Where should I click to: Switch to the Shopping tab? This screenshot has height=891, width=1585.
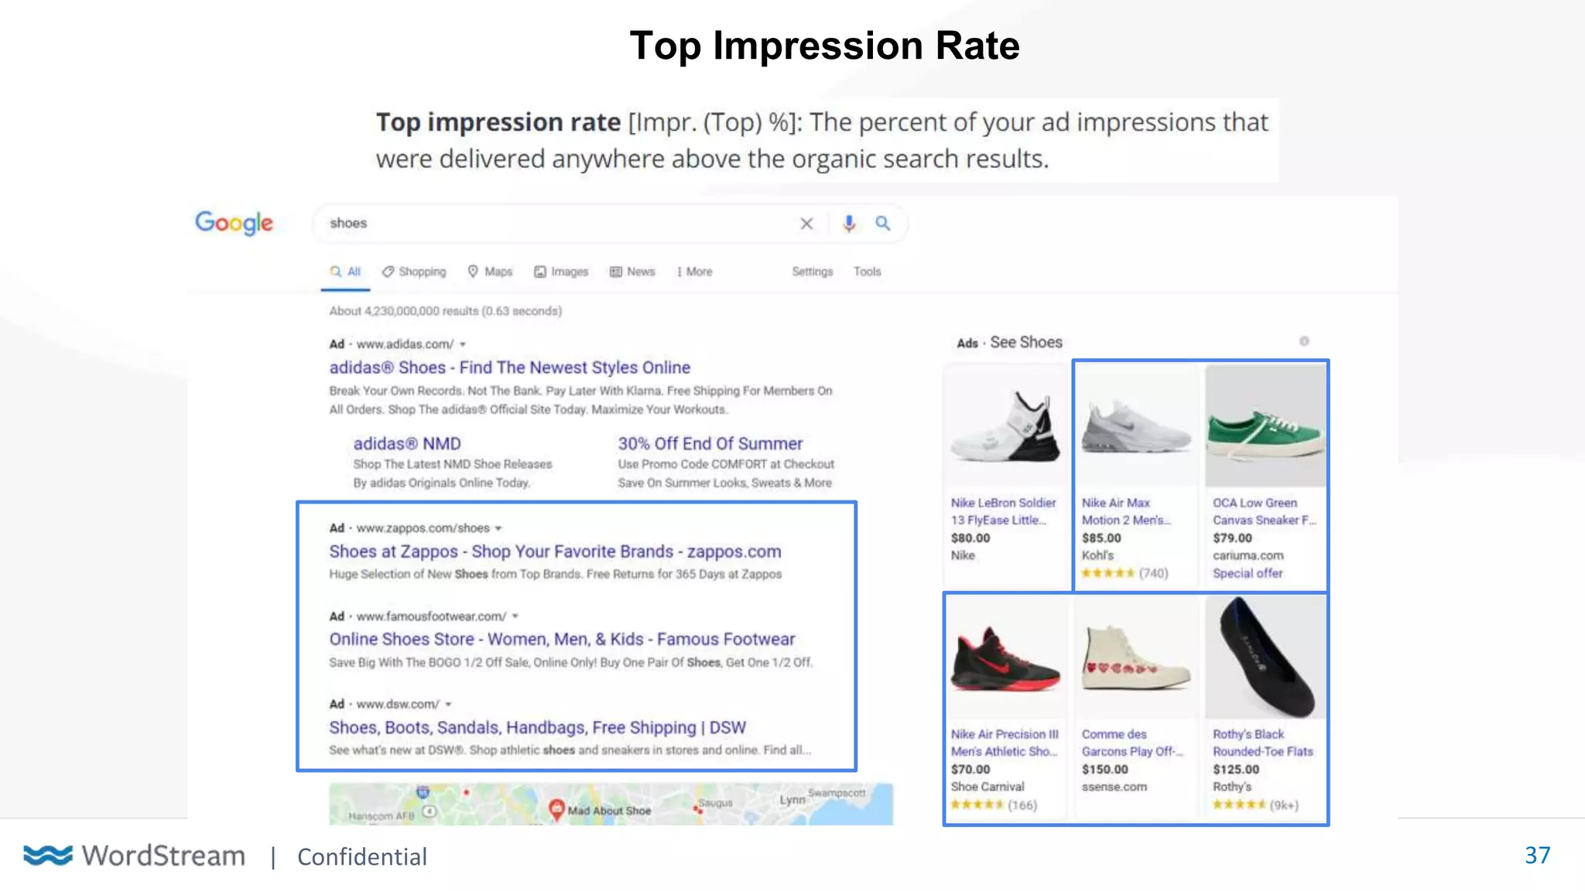414,271
